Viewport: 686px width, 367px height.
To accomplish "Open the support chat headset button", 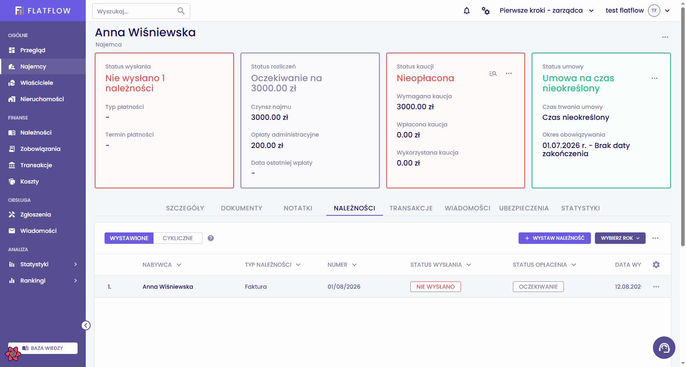I will pos(664,347).
